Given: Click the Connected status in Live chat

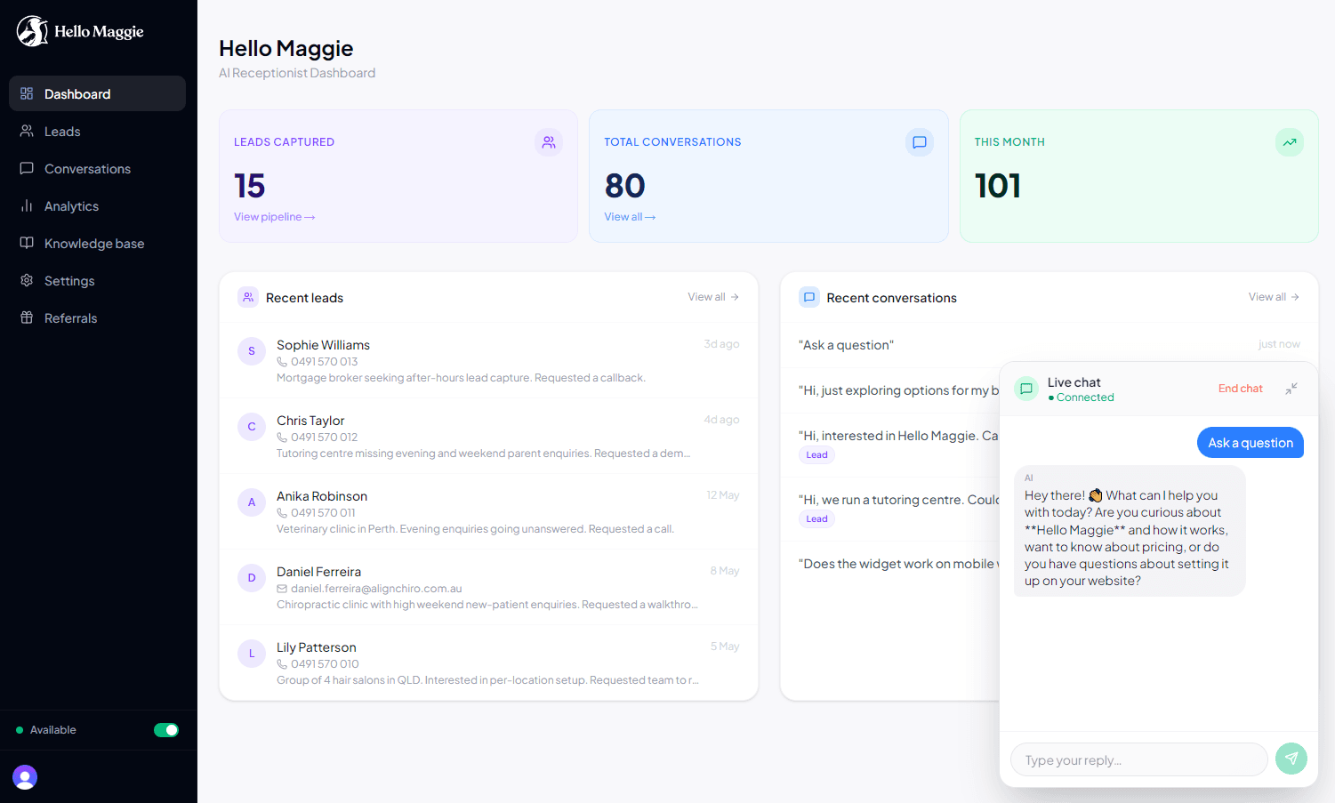Looking at the screenshot, I should [x=1082, y=397].
